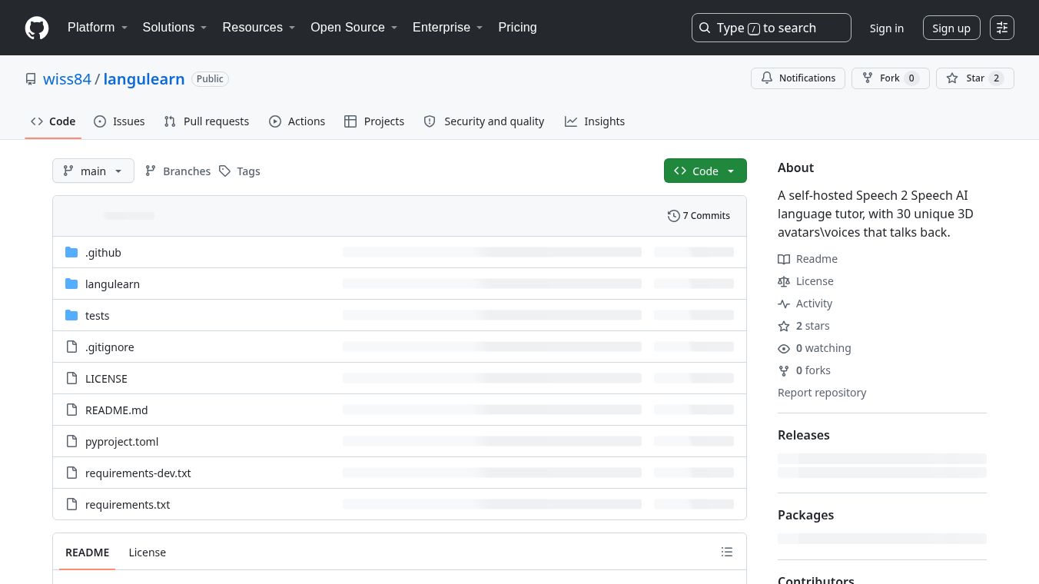This screenshot has height=584, width=1039.
Task: Click the langulearn folder icon
Action: pos(71,284)
